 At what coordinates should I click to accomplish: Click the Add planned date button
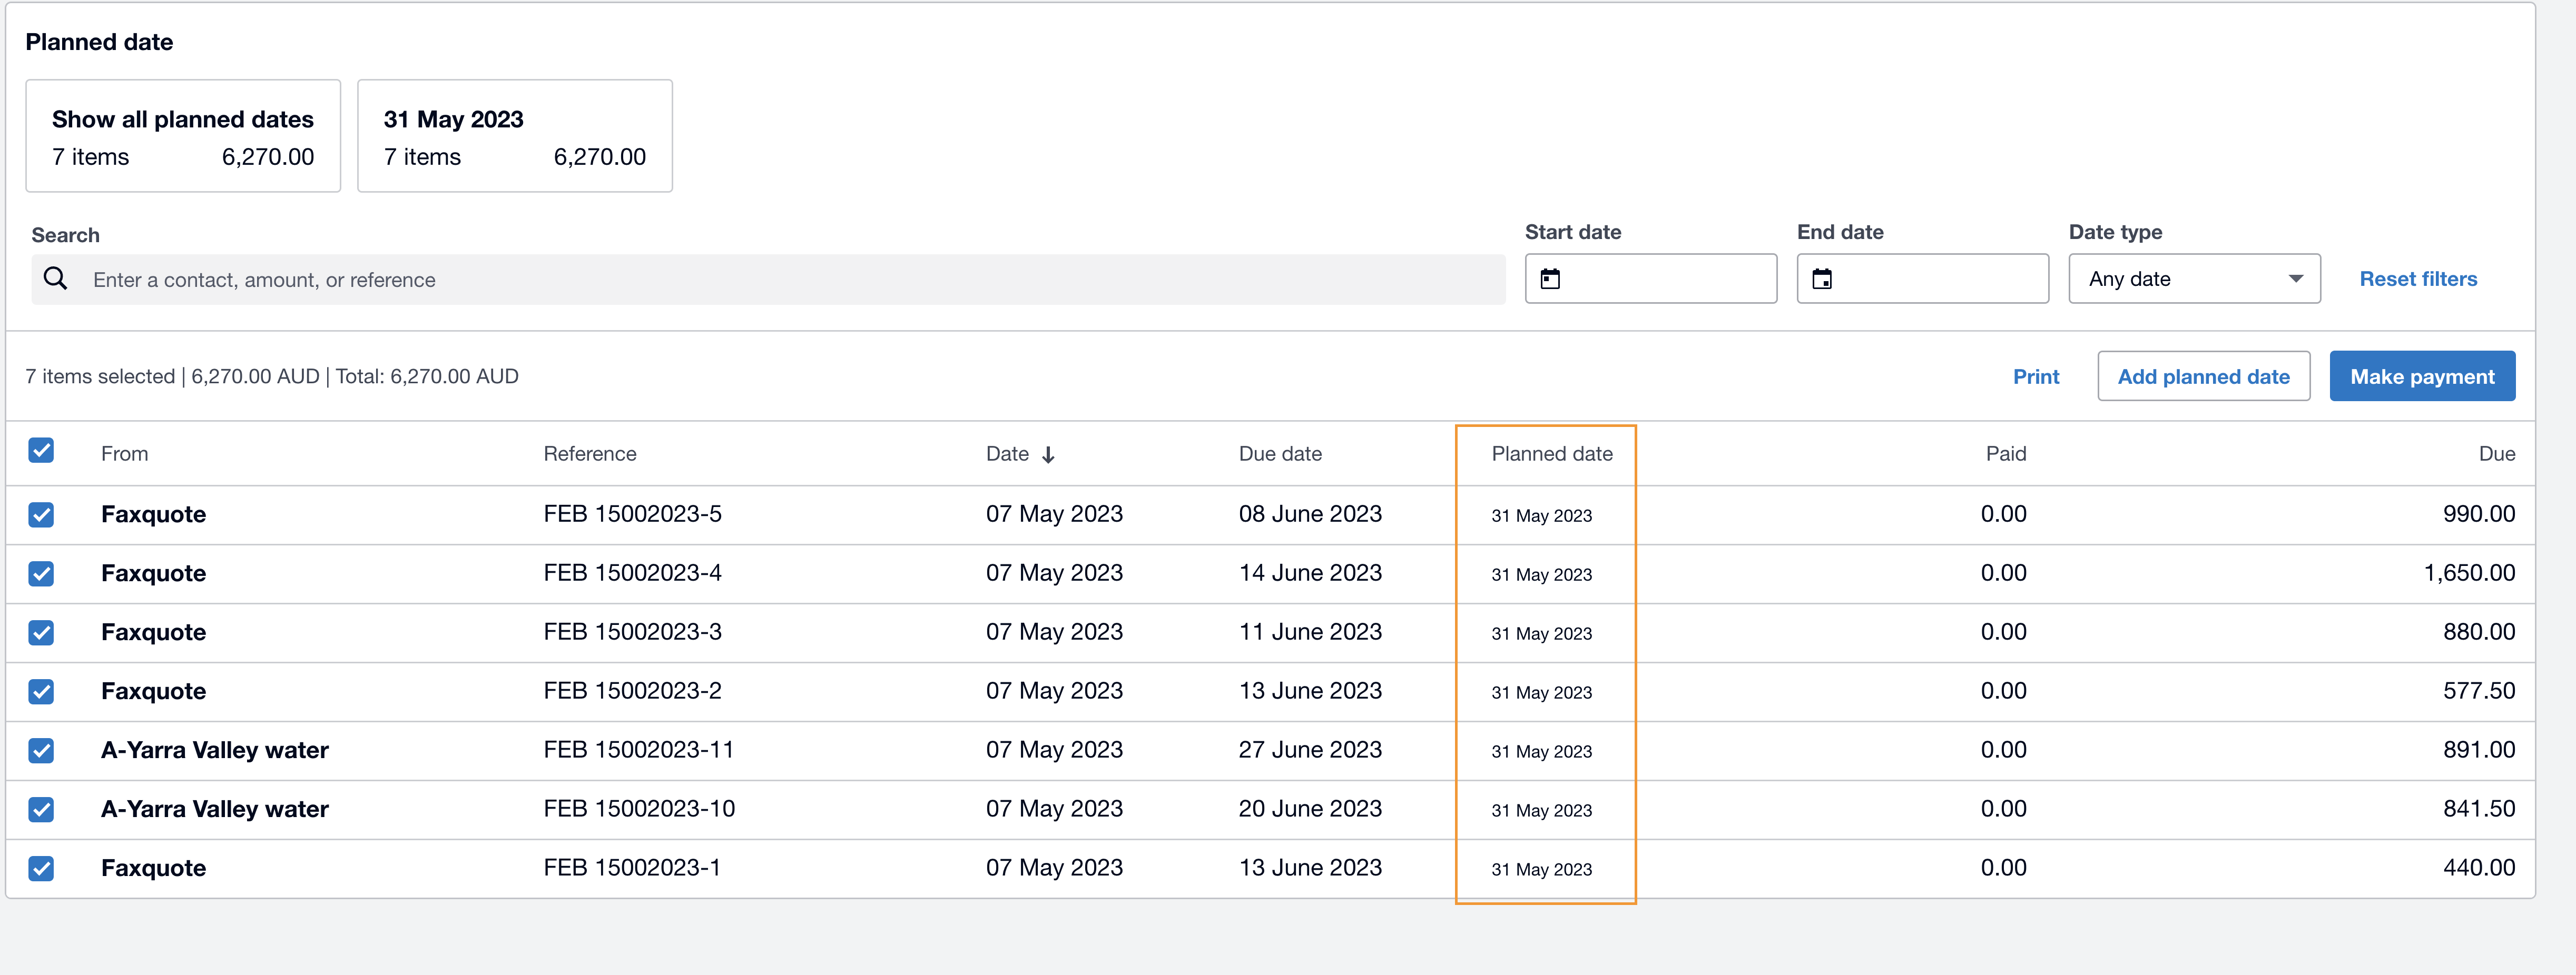click(x=2203, y=376)
